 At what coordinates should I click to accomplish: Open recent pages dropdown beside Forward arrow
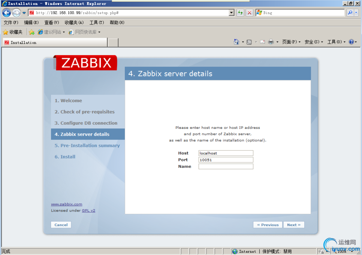click(24, 13)
